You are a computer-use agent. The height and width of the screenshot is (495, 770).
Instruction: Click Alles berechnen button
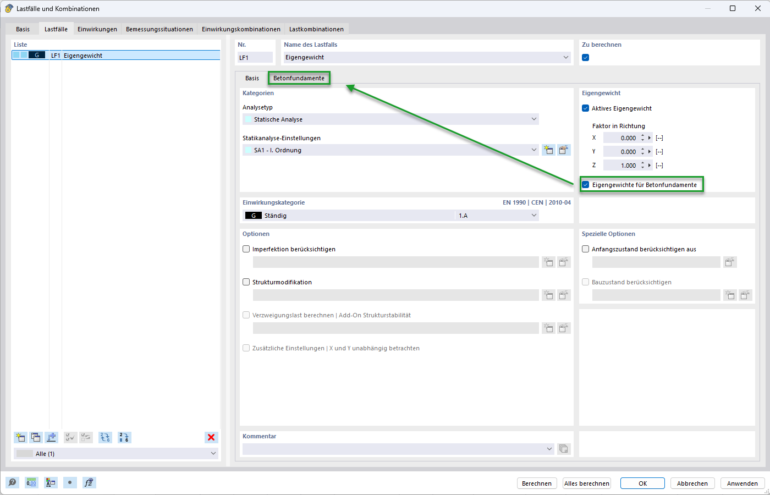point(587,483)
